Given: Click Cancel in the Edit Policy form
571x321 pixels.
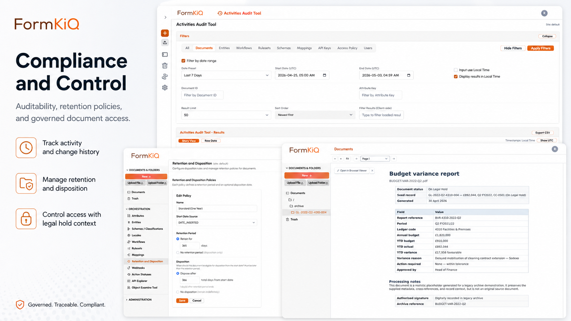Looking at the screenshot, I should 197,301.
